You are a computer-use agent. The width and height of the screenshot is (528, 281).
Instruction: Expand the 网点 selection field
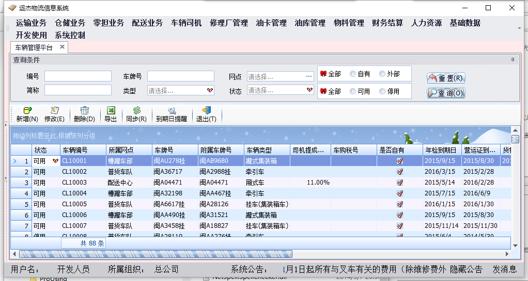pos(309,76)
